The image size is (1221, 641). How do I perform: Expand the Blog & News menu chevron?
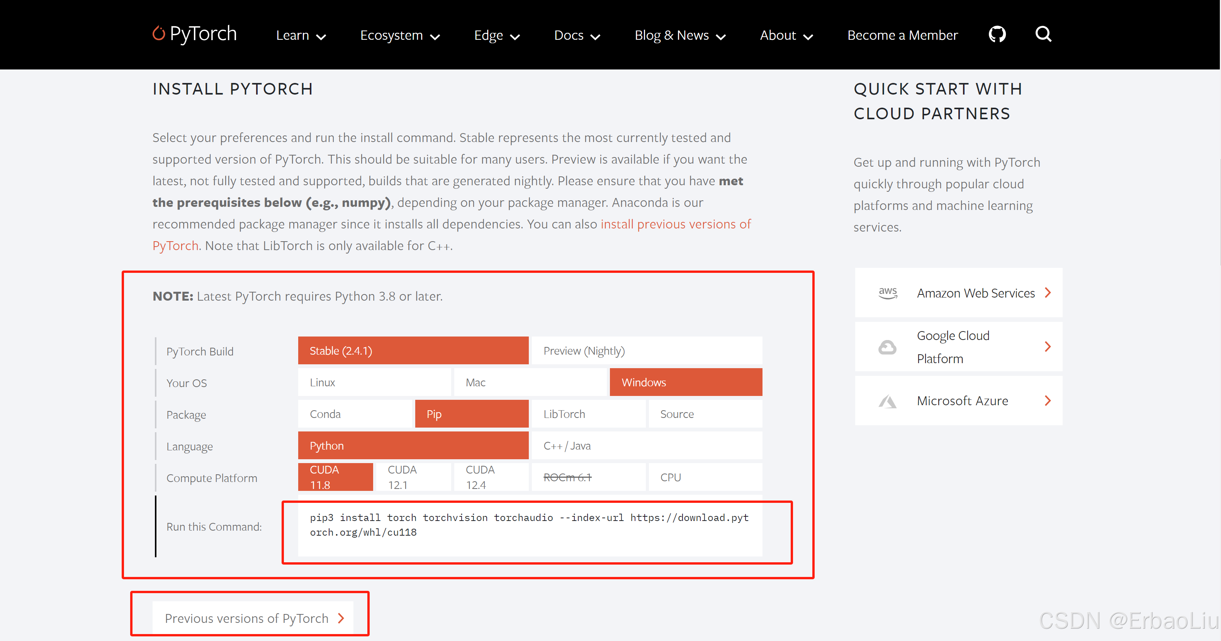(x=721, y=37)
